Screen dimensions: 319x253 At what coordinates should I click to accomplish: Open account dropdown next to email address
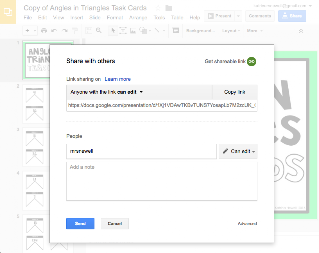[310, 6]
